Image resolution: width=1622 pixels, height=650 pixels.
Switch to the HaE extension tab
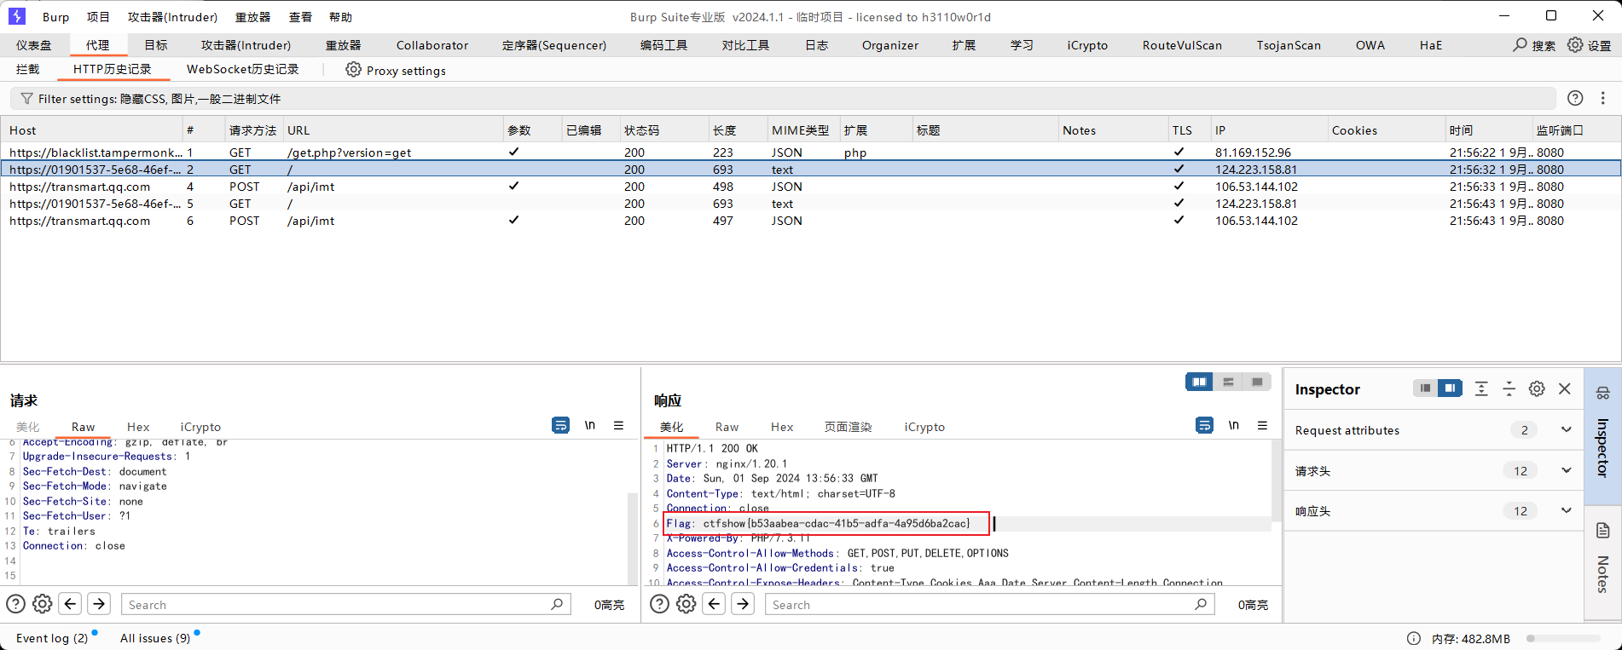pos(1431,45)
